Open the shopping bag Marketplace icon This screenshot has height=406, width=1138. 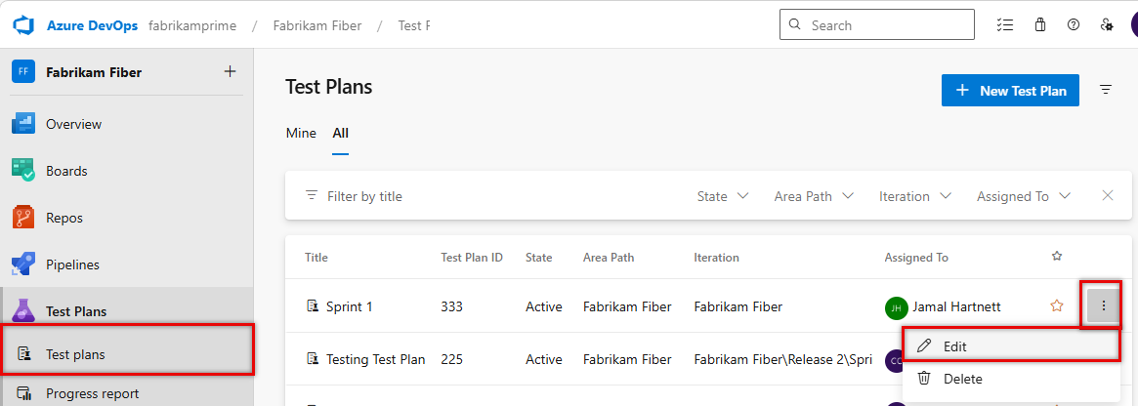point(1040,24)
